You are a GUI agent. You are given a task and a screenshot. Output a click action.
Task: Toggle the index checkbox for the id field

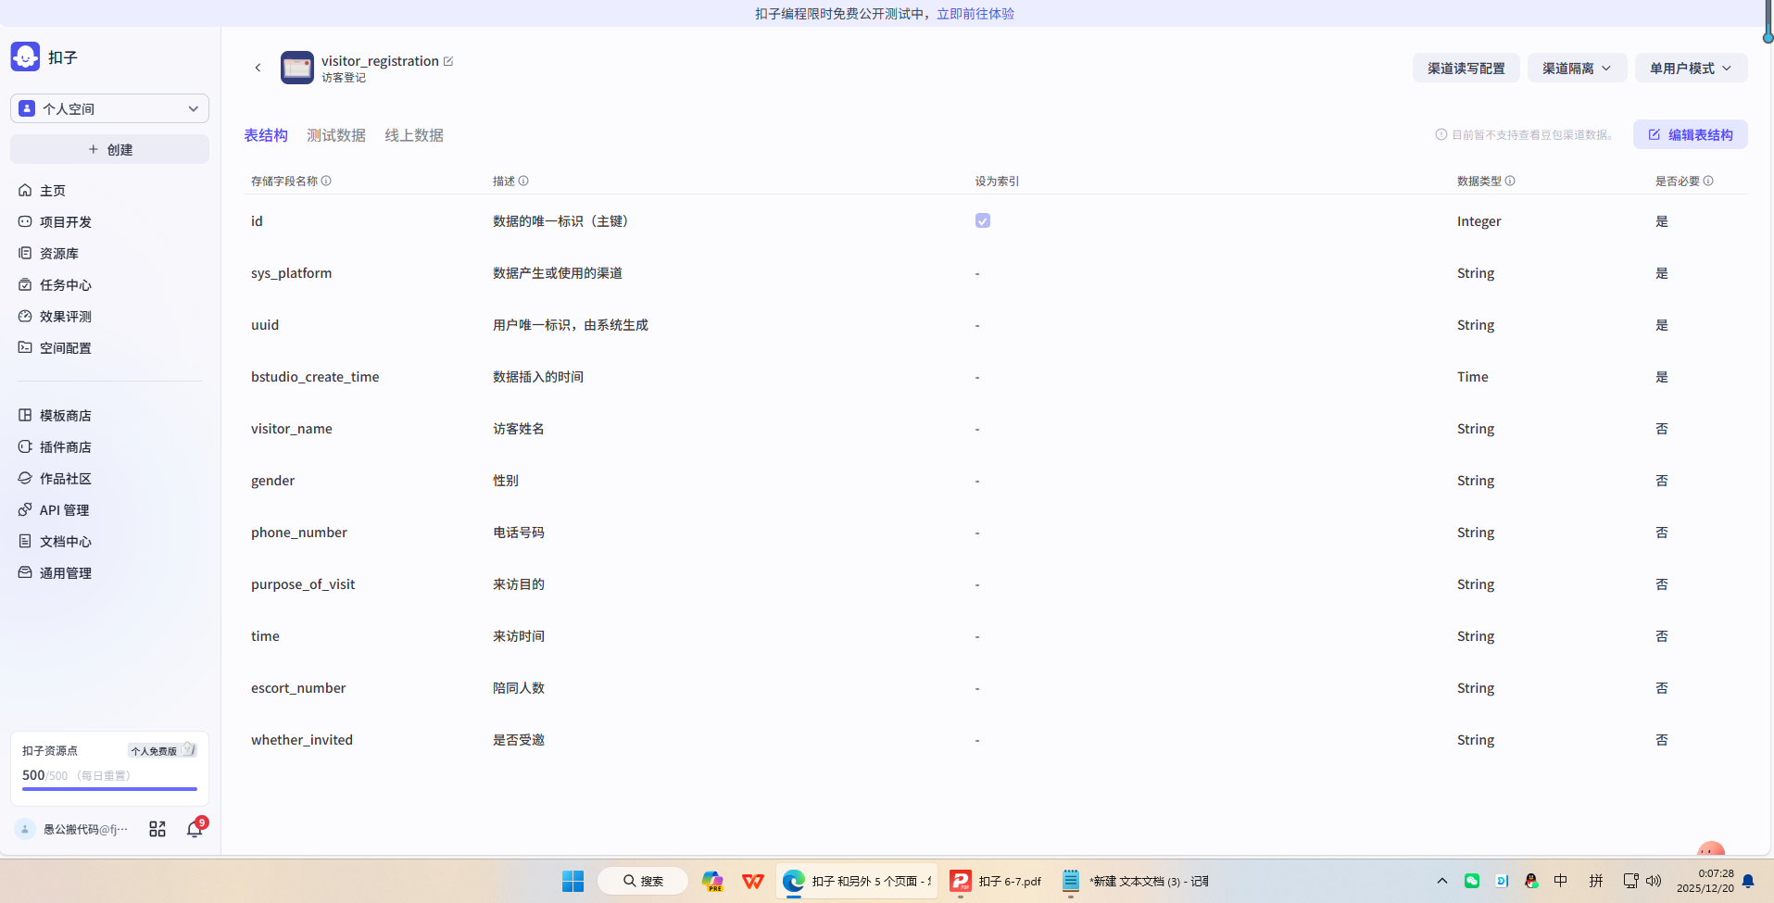pos(982,220)
